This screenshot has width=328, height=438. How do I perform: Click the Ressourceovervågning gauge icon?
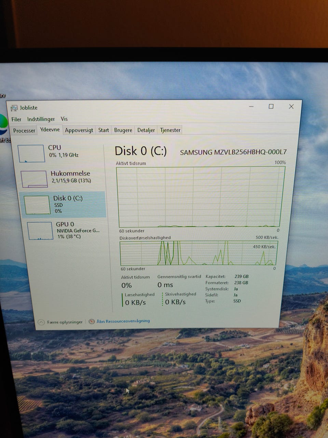pos(92,322)
